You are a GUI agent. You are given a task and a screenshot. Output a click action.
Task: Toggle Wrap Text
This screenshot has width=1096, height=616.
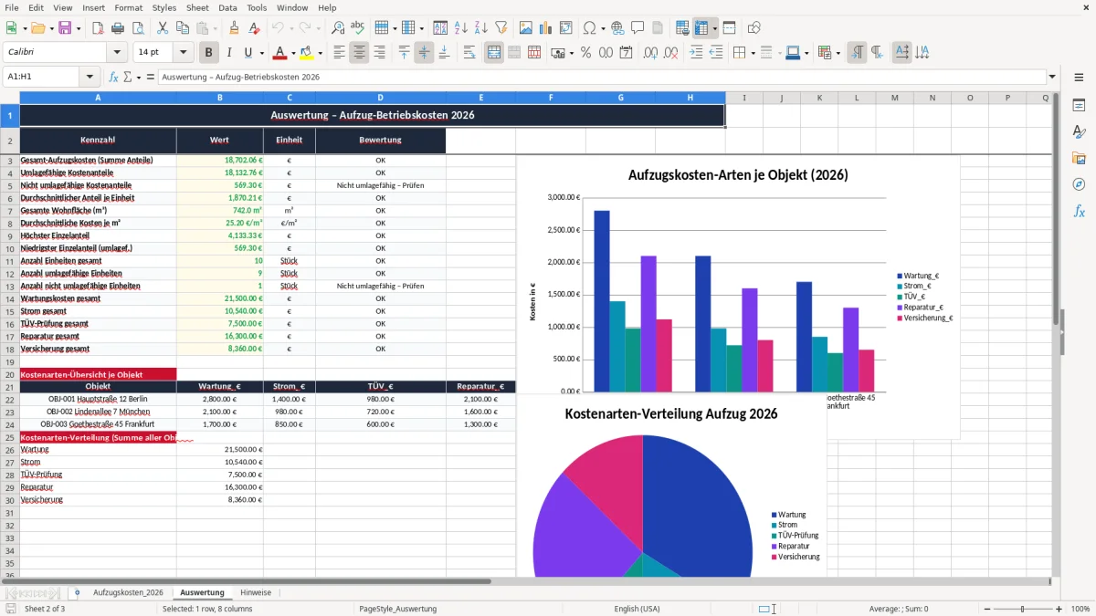pos(469,53)
